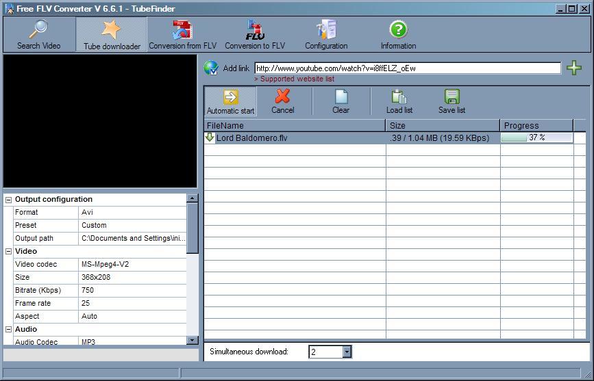The width and height of the screenshot is (594, 381).
Task: Click the Video codec value MS-Mpeg4-V2
Action: point(132,264)
